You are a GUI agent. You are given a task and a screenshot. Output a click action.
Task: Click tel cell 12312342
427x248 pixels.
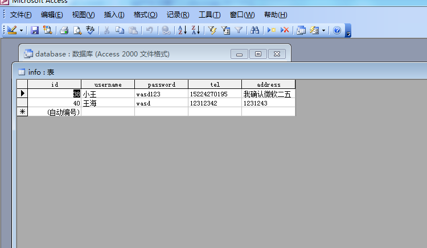tap(215, 103)
